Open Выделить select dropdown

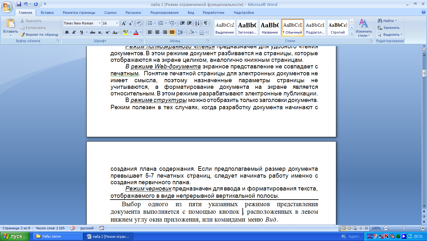click(390, 35)
